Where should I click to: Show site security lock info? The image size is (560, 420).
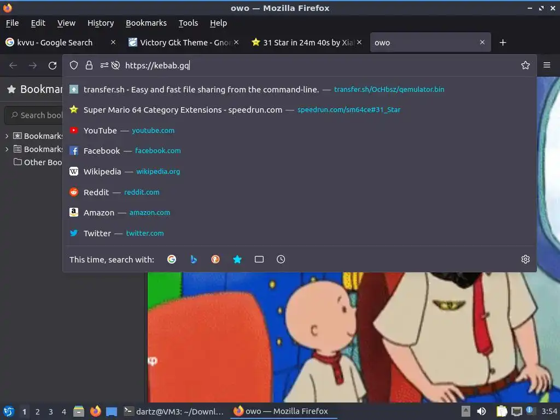point(89,66)
